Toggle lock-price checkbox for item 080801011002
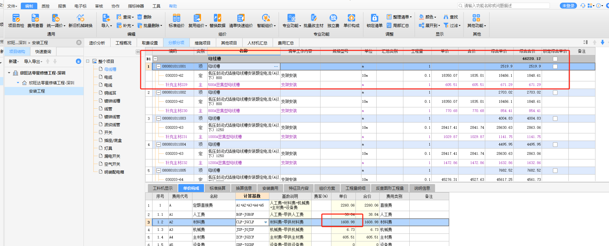The width and height of the screenshot is (609, 246). pos(555,93)
